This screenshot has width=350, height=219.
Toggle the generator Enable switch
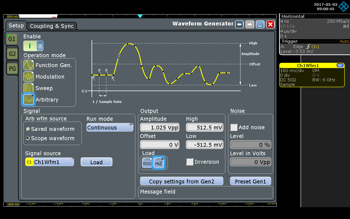[x=33, y=46]
